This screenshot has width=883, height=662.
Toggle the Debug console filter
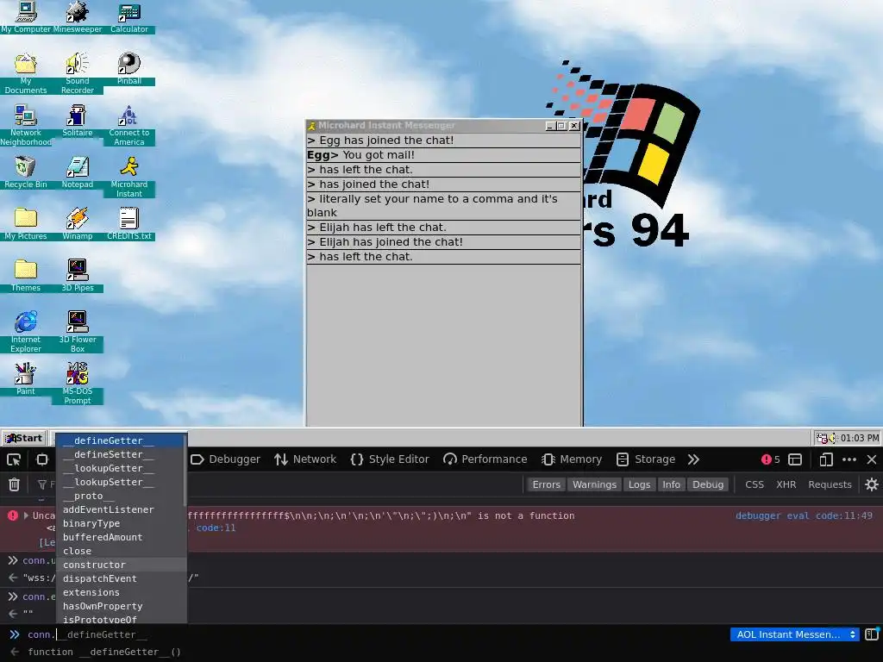coord(708,484)
